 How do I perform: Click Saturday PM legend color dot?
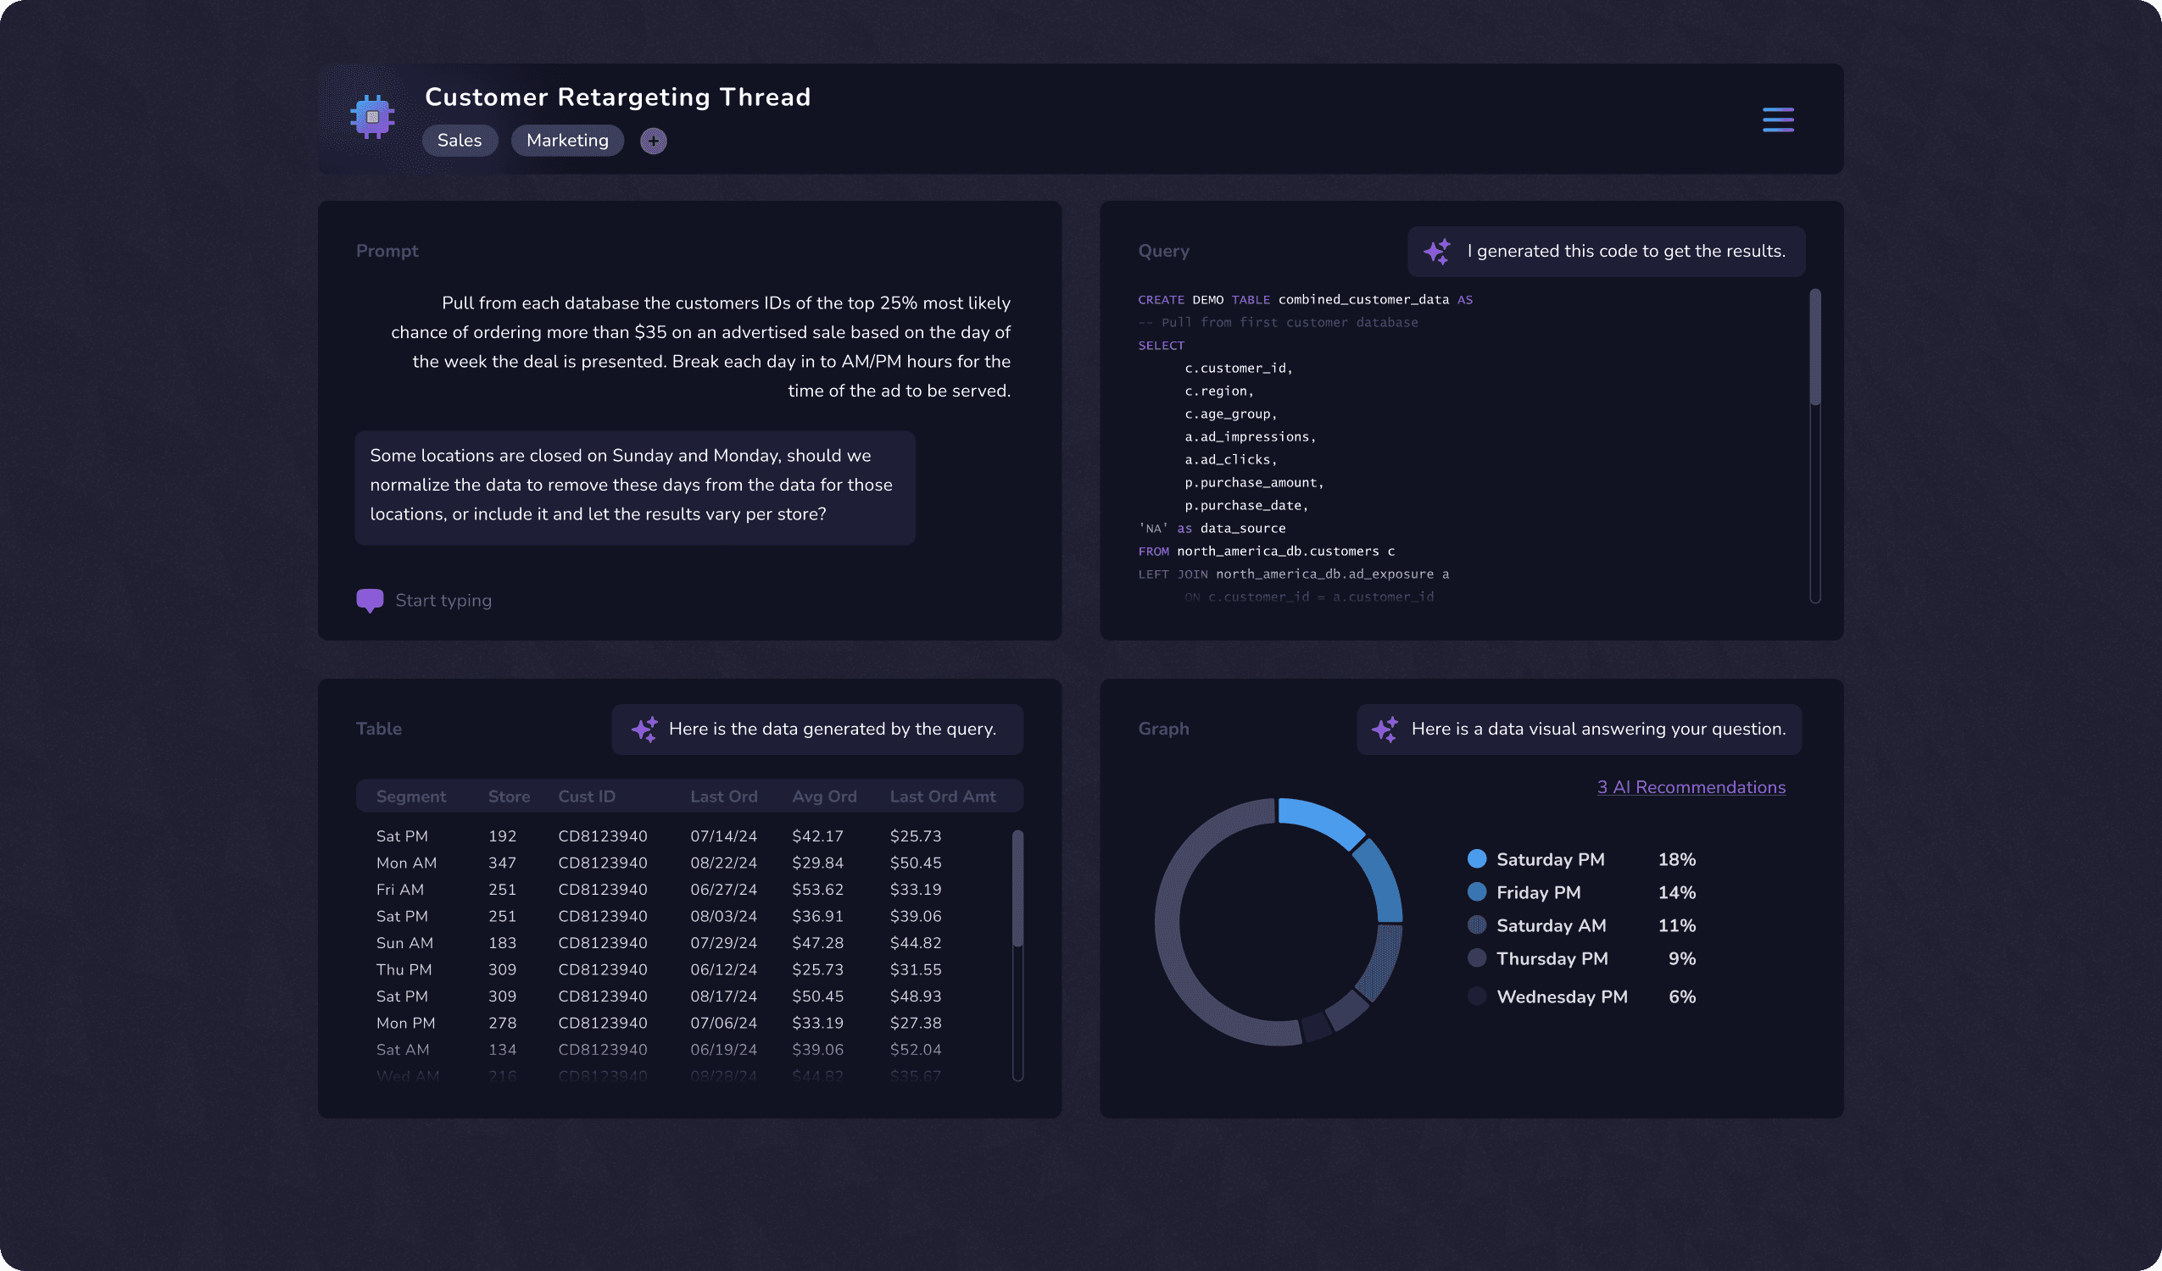tap(1476, 858)
